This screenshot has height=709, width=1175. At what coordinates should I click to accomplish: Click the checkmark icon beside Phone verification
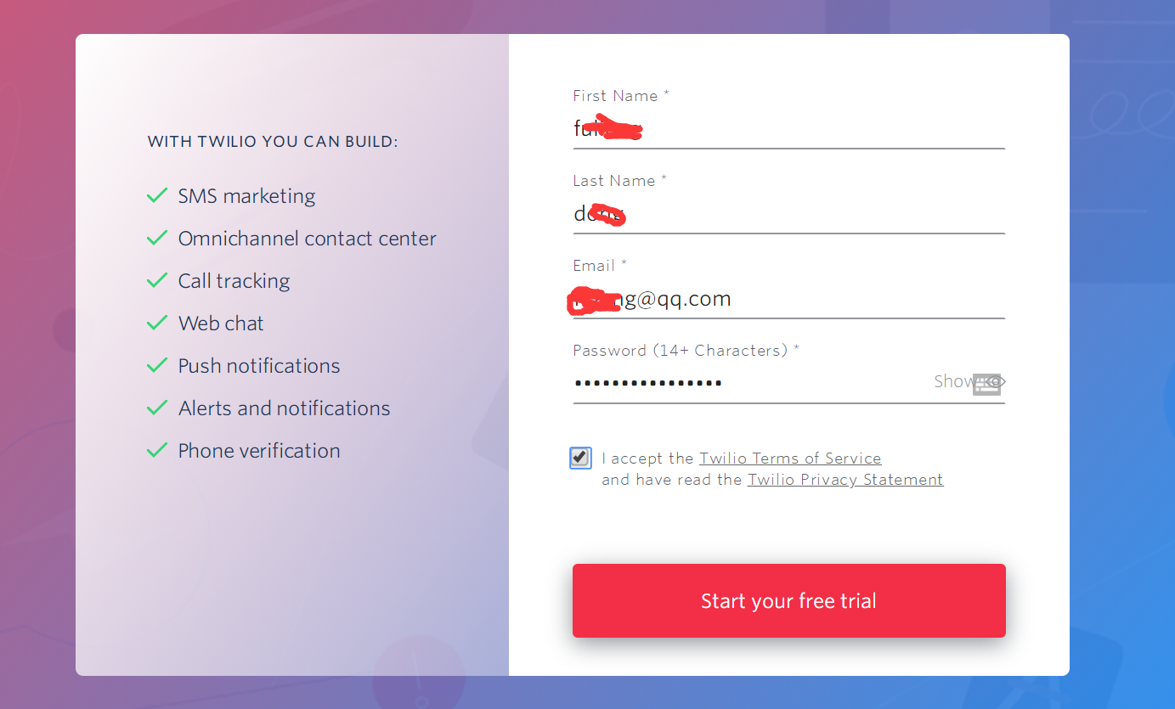click(157, 451)
